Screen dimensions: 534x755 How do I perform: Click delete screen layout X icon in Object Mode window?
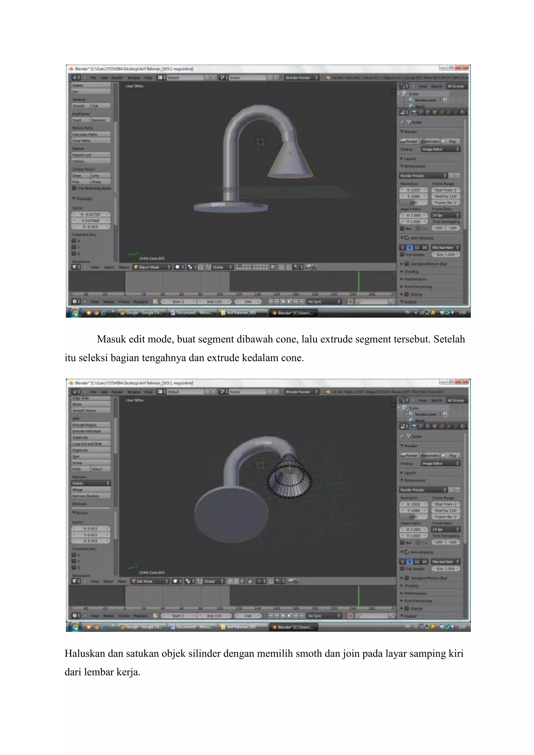[214, 78]
